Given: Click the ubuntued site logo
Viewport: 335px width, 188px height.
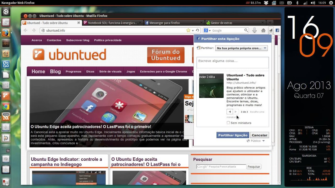Looking at the screenshot, I should (x=69, y=54).
